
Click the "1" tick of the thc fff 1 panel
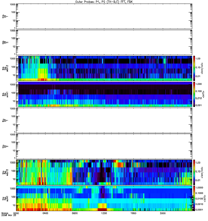tap(15, 132)
